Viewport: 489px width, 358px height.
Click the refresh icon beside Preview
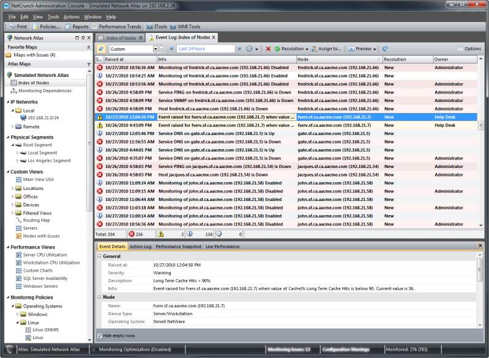coord(385,49)
